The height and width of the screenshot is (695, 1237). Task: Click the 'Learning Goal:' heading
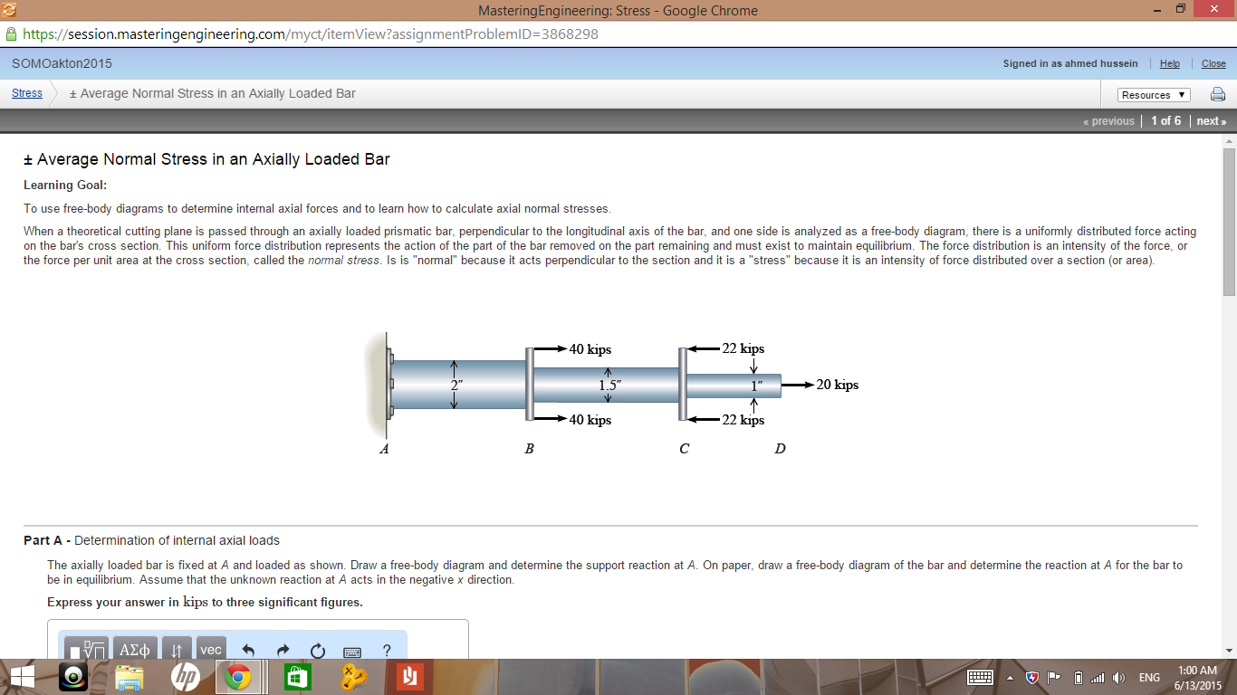coord(65,185)
